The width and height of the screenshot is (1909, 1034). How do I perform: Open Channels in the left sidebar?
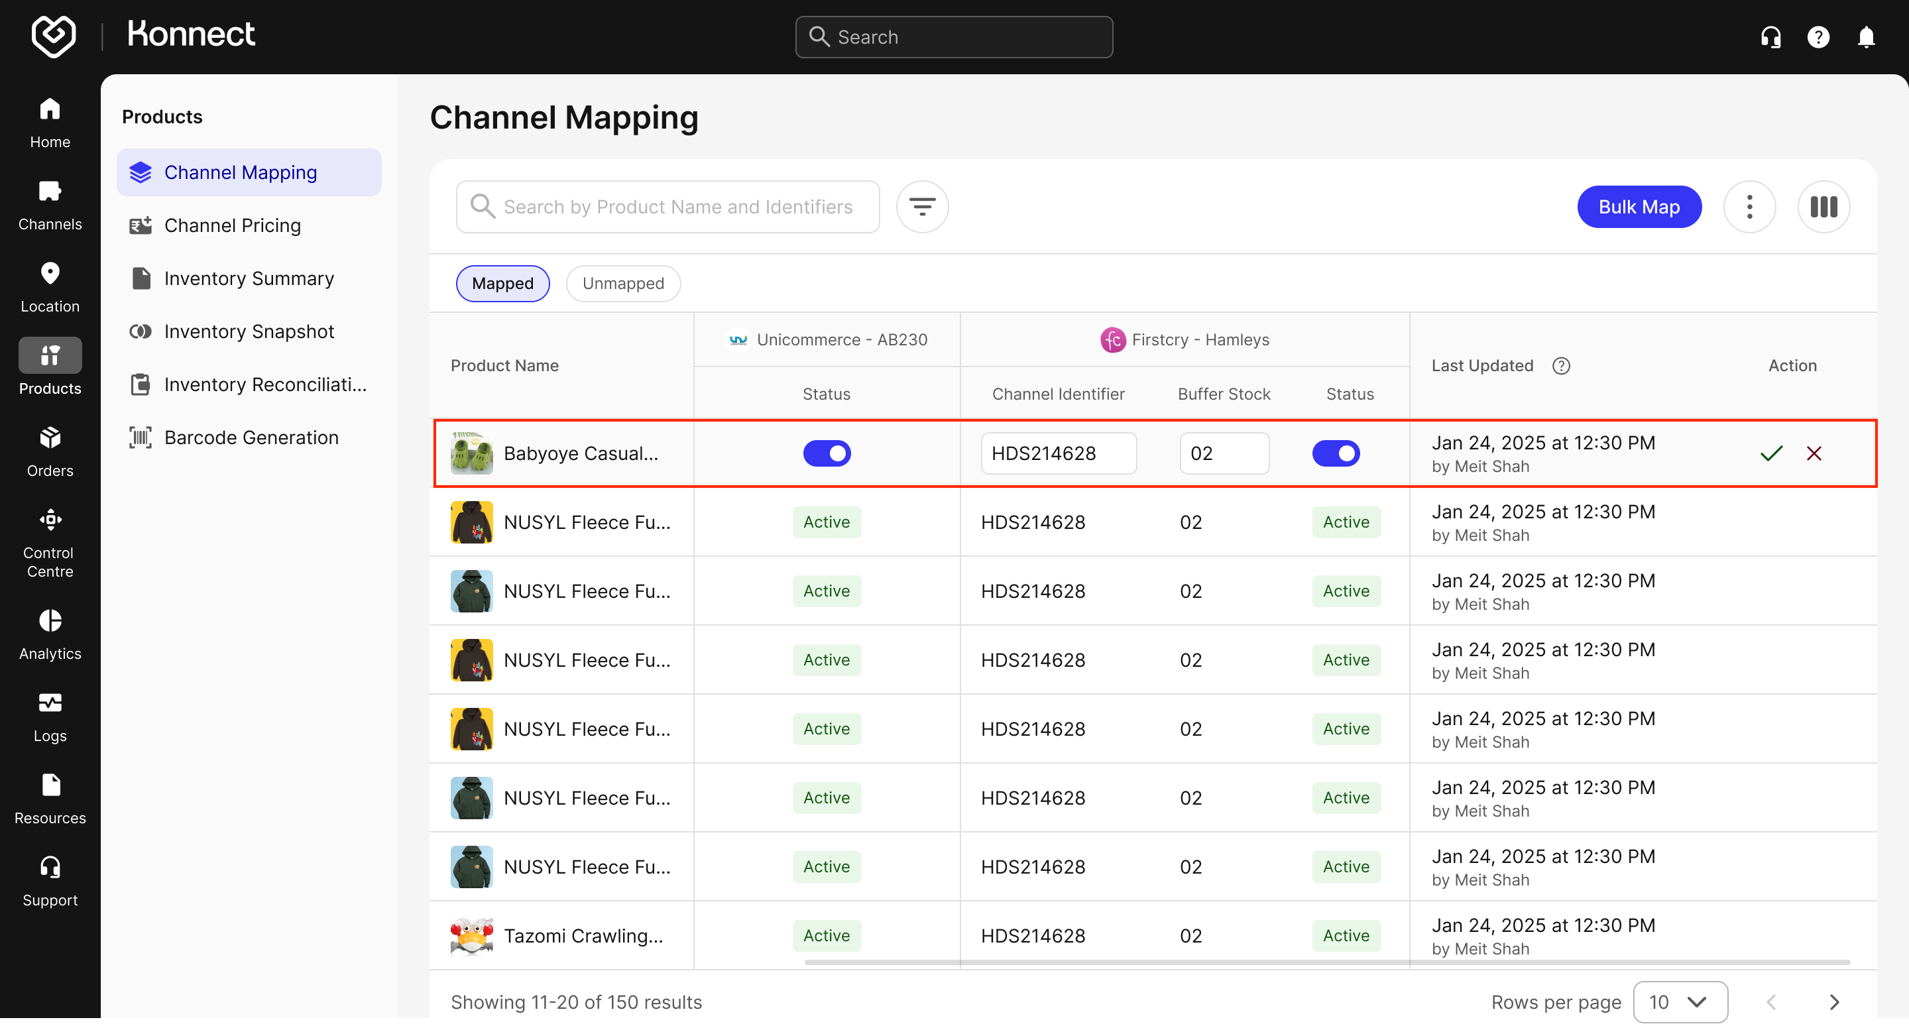(50, 205)
